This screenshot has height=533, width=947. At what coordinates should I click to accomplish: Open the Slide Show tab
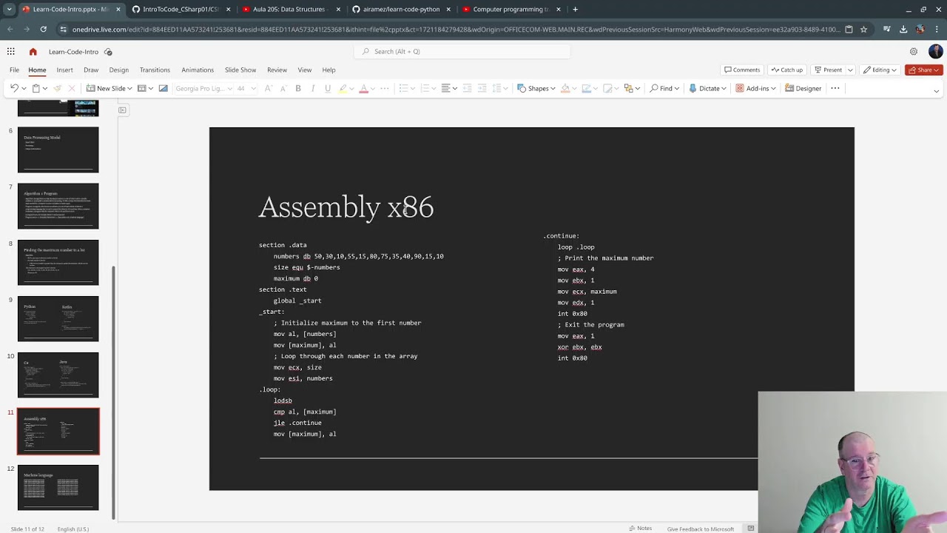pyautogui.click(x=240, y=70)
